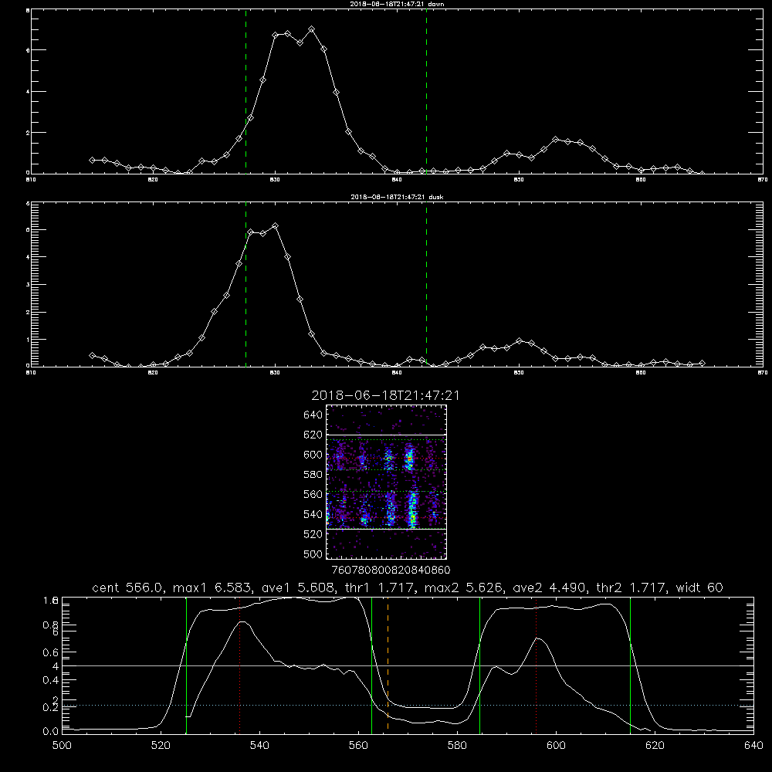Click the highest diamond marker in dawn plot
This screenshot has width=772, height=772.
tap(311, 29)
